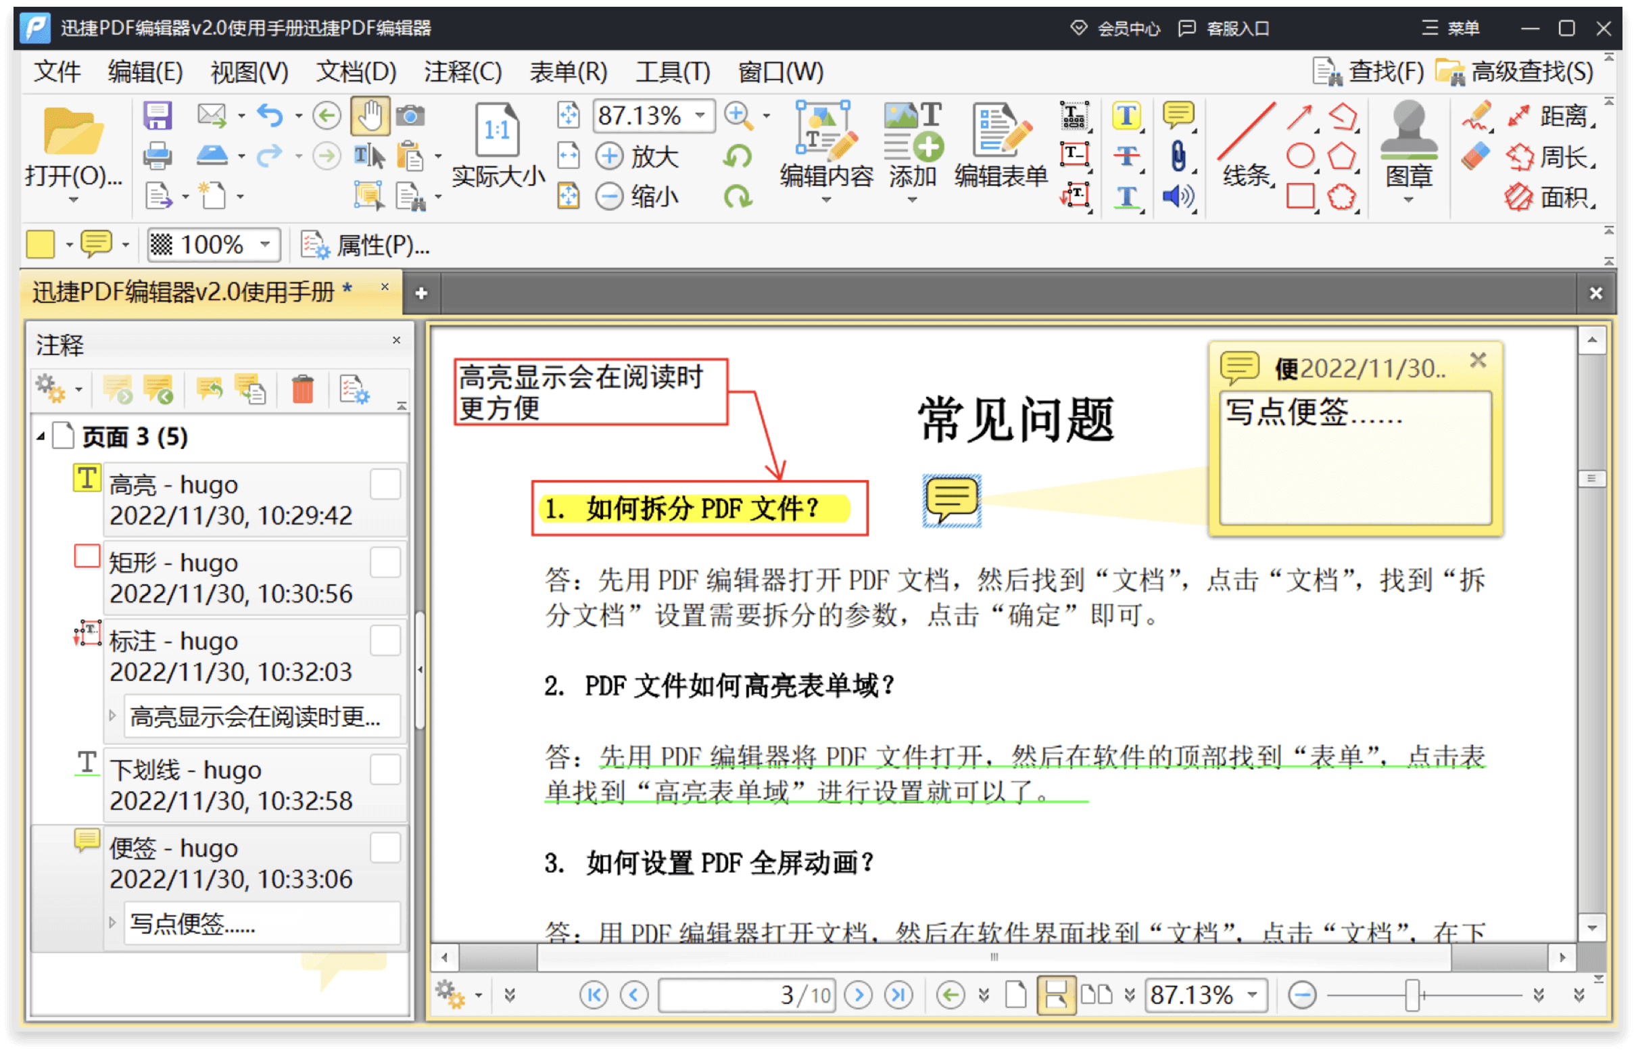Image resolution: width=1636 pixels, height=1052 pixels.
Task: Open the 文档(D) menu
Action: 356,72
